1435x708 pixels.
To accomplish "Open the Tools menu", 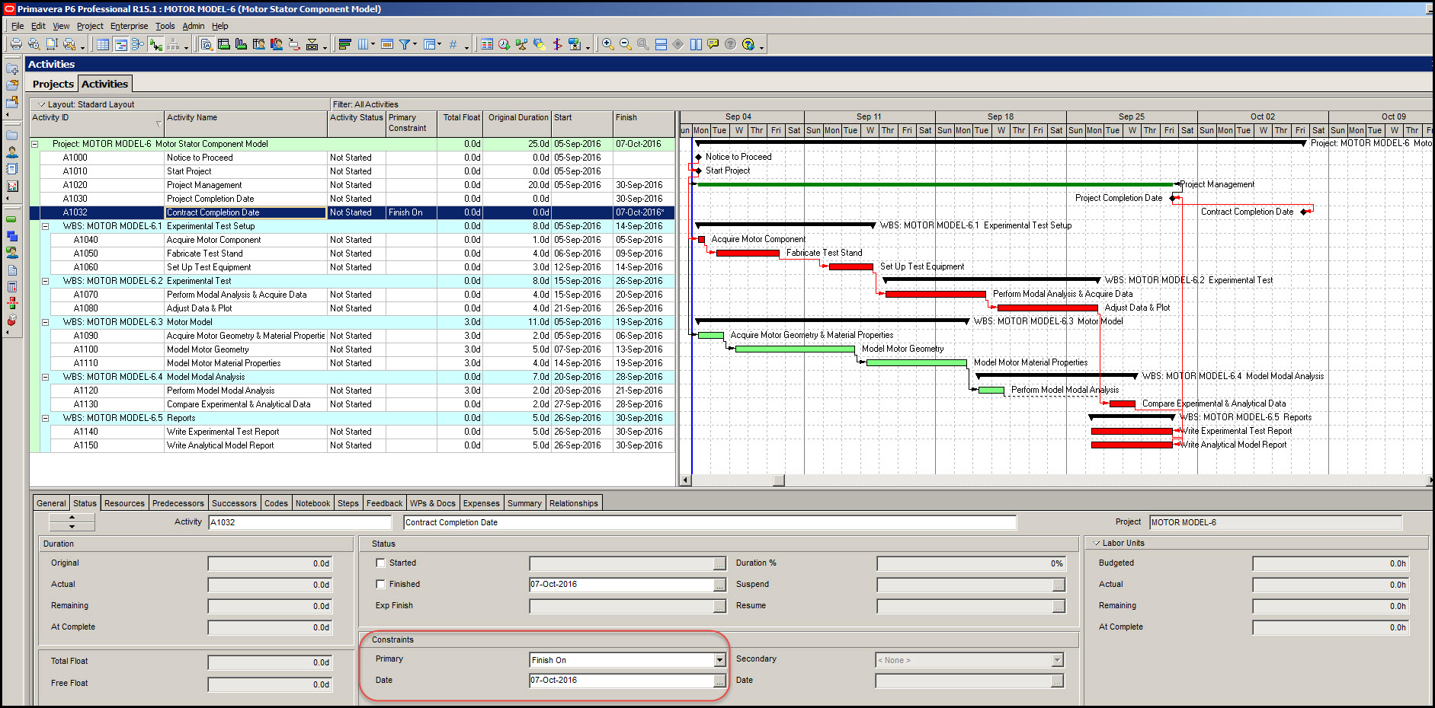I will (165, 26).
